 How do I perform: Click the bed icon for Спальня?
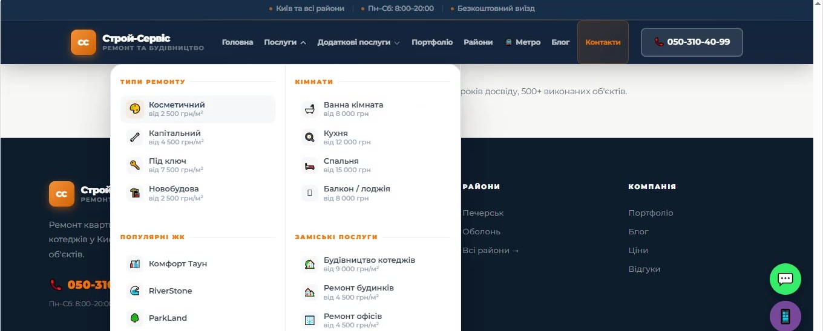coord(310,165)
